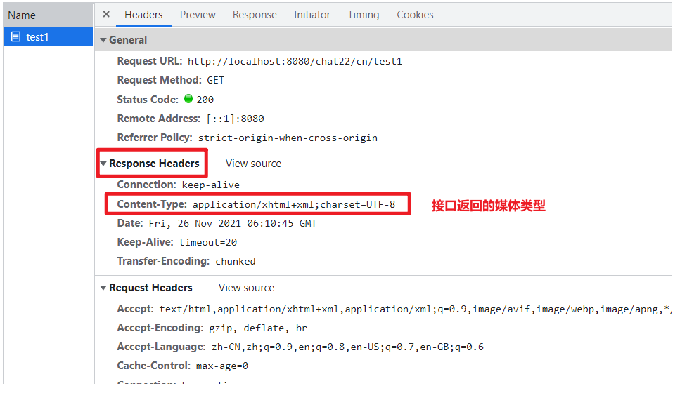Click the Remote Address value
Screen dimensions: 687x393
click(x=235, y=119)
